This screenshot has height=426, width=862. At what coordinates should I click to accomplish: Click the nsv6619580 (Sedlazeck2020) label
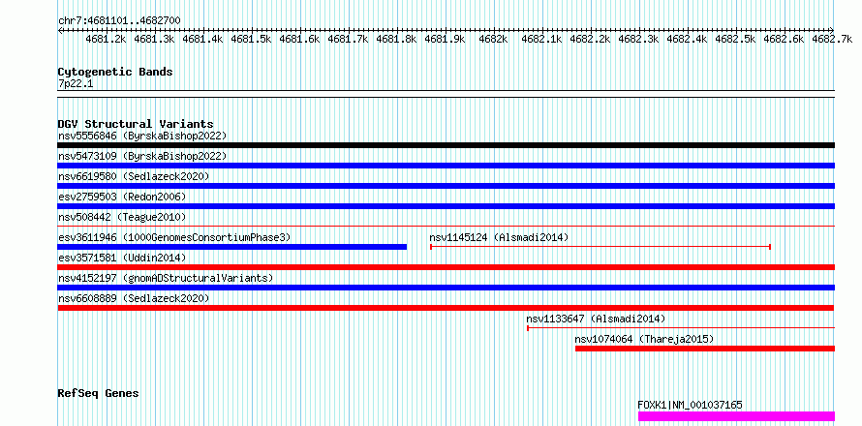[x=134, y=176]
